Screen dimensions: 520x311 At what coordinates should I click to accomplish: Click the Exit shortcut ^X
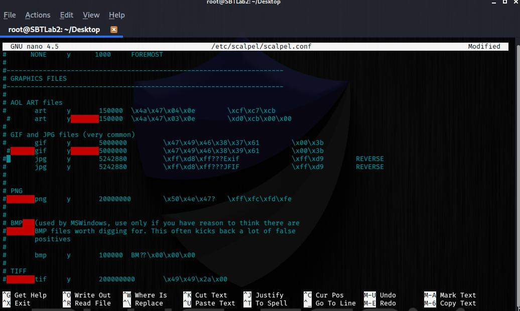(x=17, y=303)
